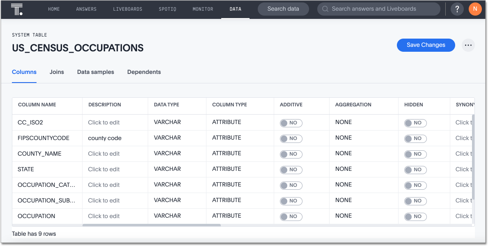Click the Save Changes button

coord(426,45)
